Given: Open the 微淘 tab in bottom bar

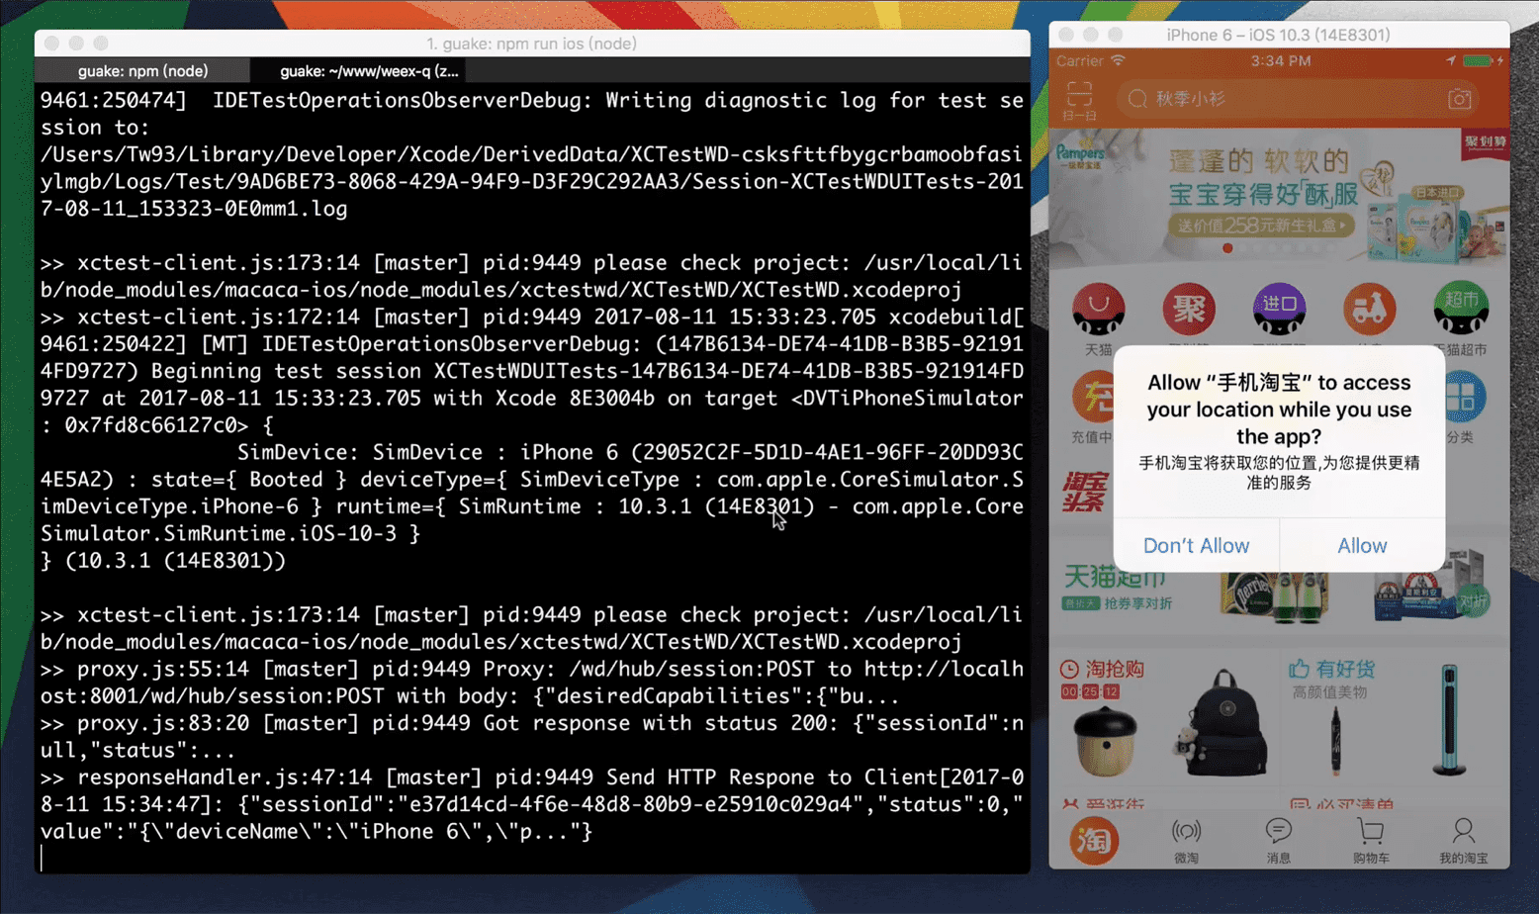Looking at the screenshot, I should [1186, 841].
